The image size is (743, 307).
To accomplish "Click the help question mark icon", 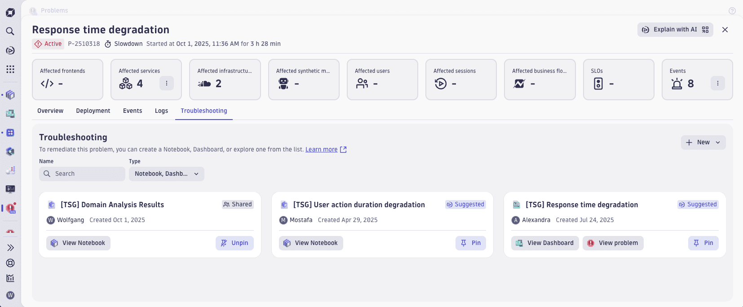I will pos(732,11).
